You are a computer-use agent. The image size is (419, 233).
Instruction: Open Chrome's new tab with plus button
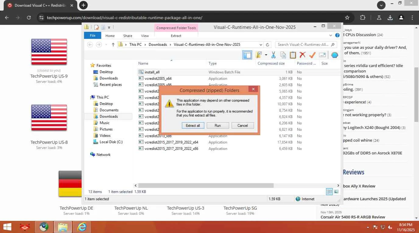click(x=83, y=5)
